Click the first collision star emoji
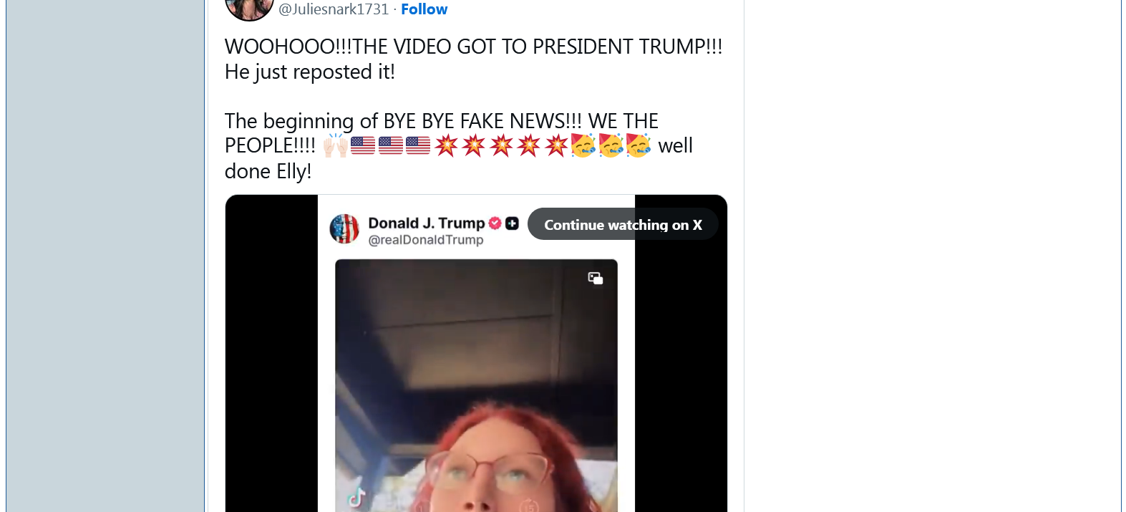1126x512 pixels. [446, 145]
